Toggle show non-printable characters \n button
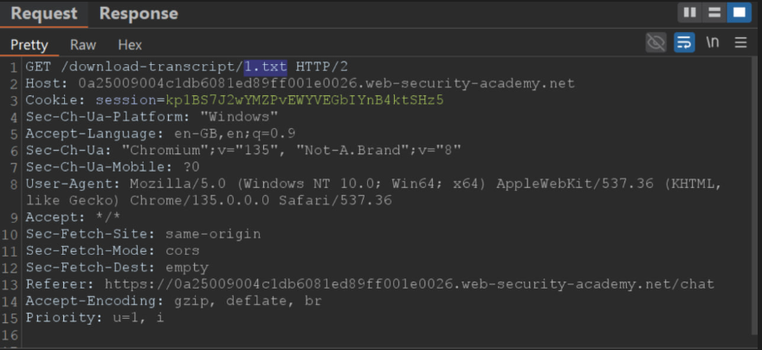This screenshot has width=762, height=350. 713,42
